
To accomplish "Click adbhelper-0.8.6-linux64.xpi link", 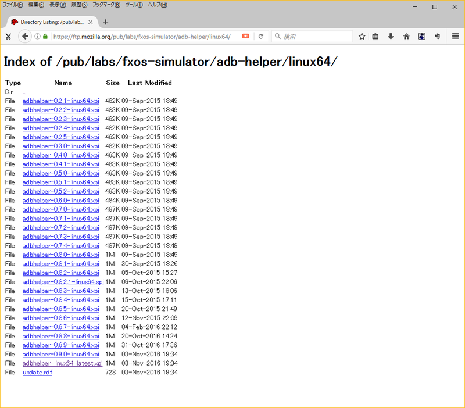I will [61, 318].
